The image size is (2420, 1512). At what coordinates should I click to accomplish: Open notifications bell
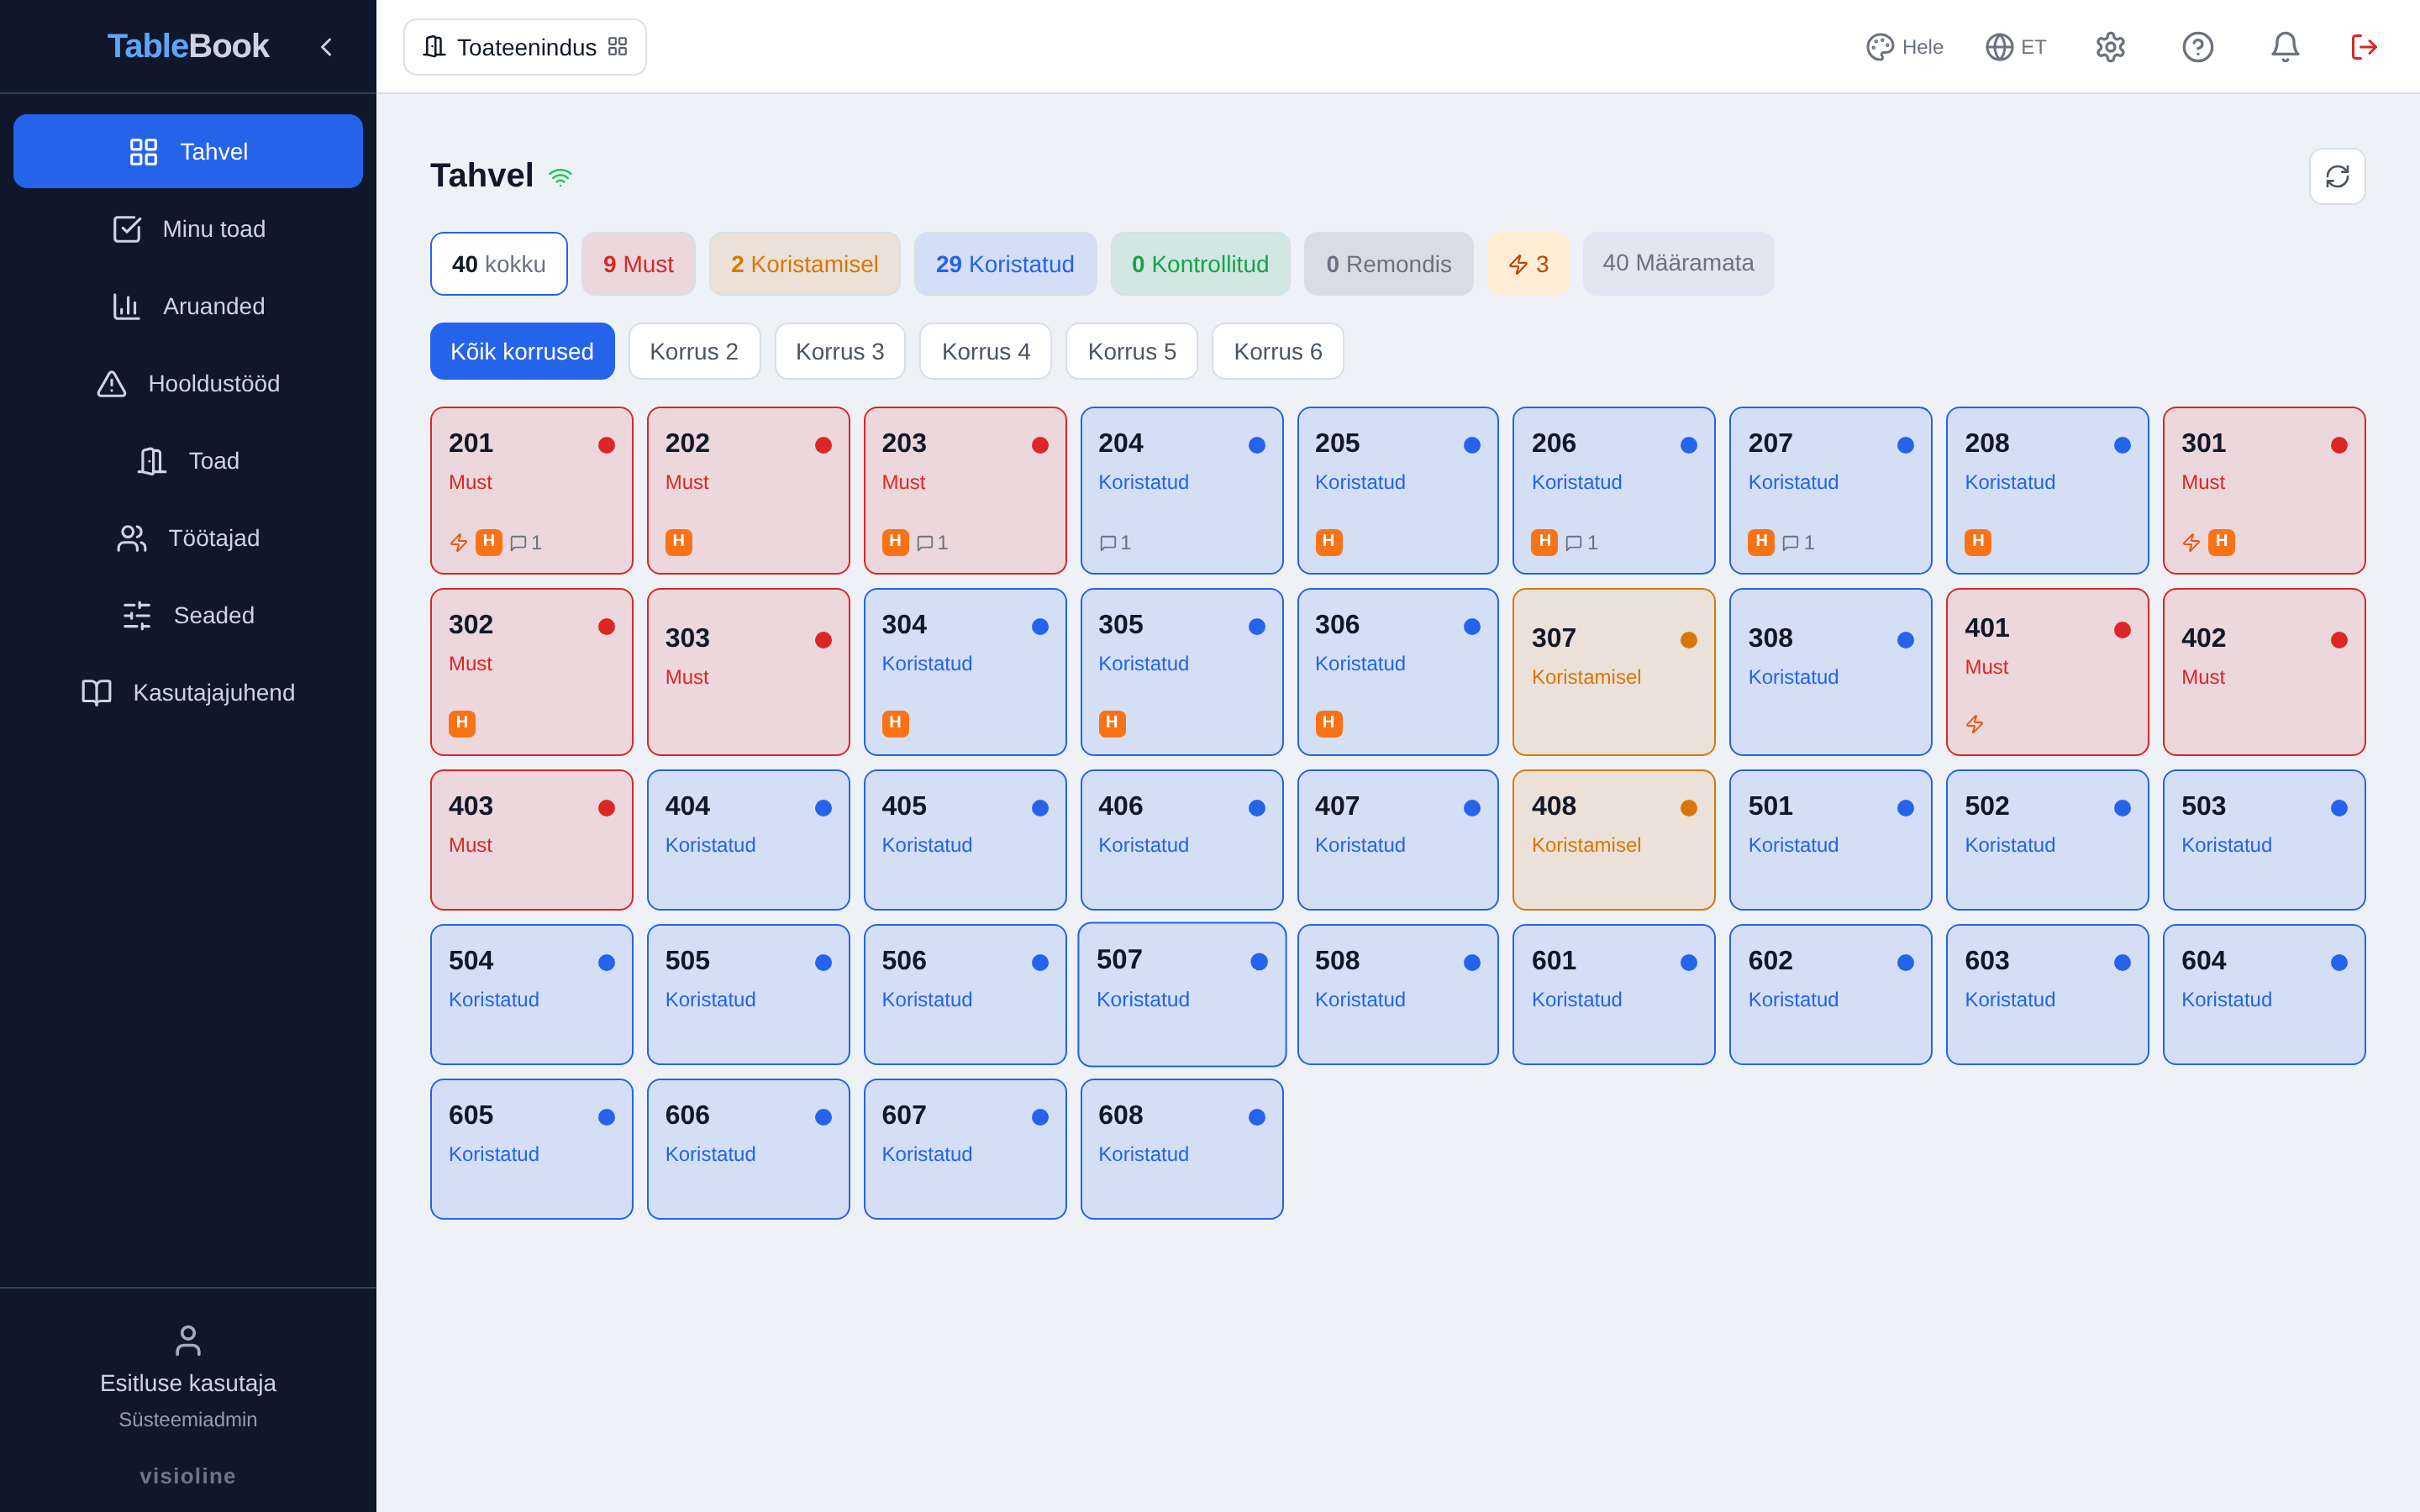(2284, 47)
